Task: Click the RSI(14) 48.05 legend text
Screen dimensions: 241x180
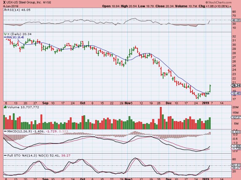Action: coord(19,10)
